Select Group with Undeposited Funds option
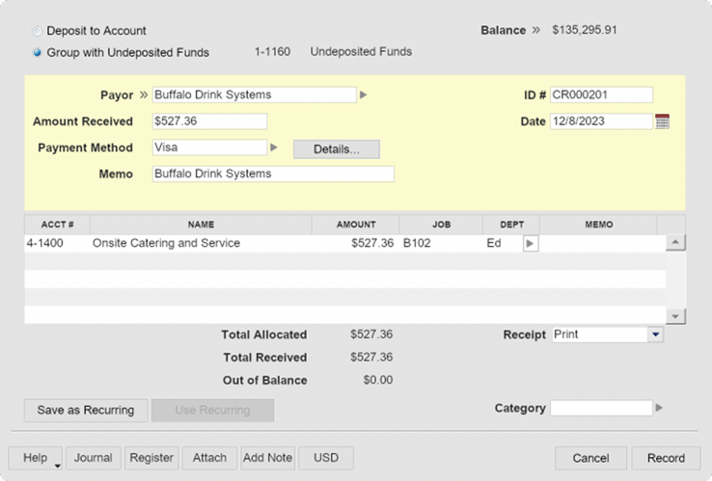This screenshot has height=481, width=712. 38,52
